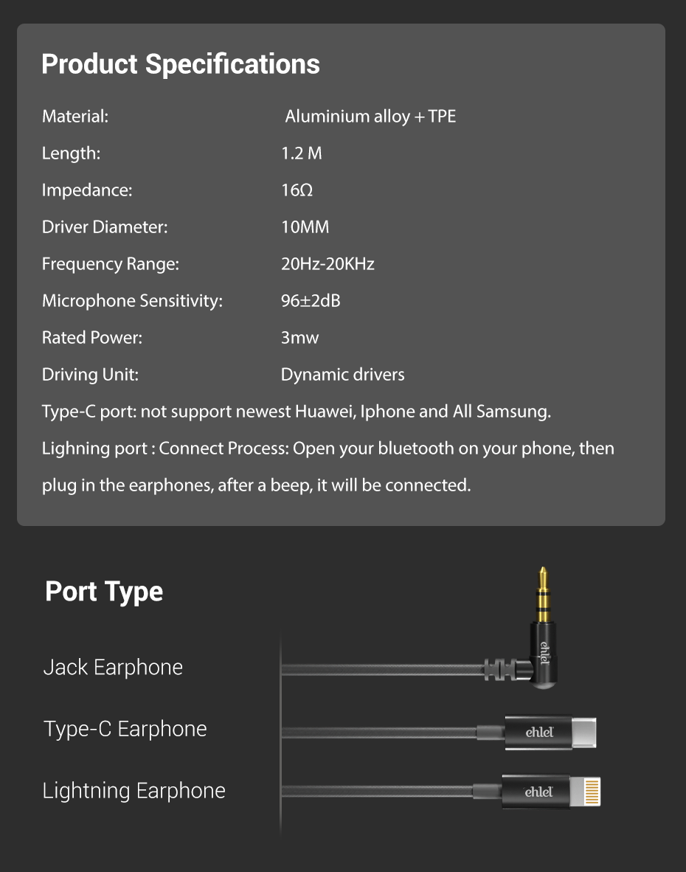Click the Type-C port compatibility note
The width and height of the screenshot is (686, 872).
[297, 412]
